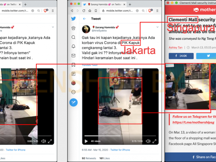Click the article photo in Mothership window
This screenshot has height=162, width=216.
point(187,87)
